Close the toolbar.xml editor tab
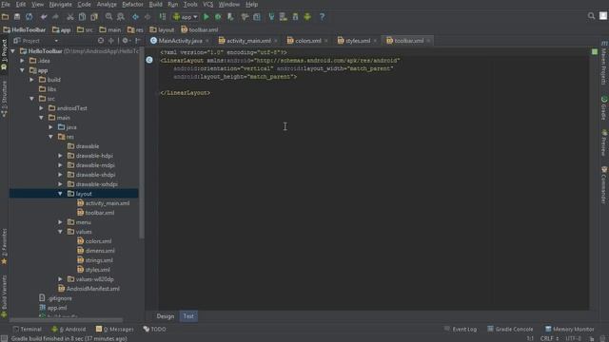Image resolution: width=609 pixels, height=342 pixels. (428, 41)
